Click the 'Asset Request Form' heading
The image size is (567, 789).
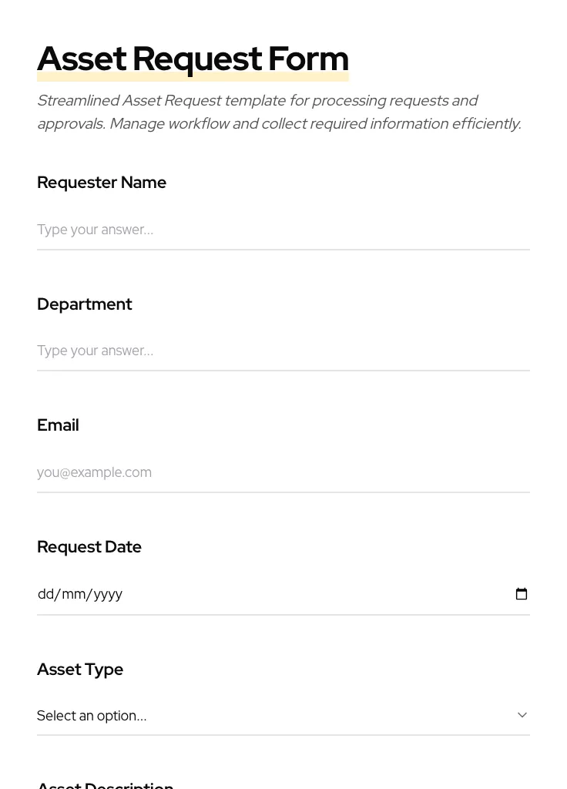coord(193,59)
